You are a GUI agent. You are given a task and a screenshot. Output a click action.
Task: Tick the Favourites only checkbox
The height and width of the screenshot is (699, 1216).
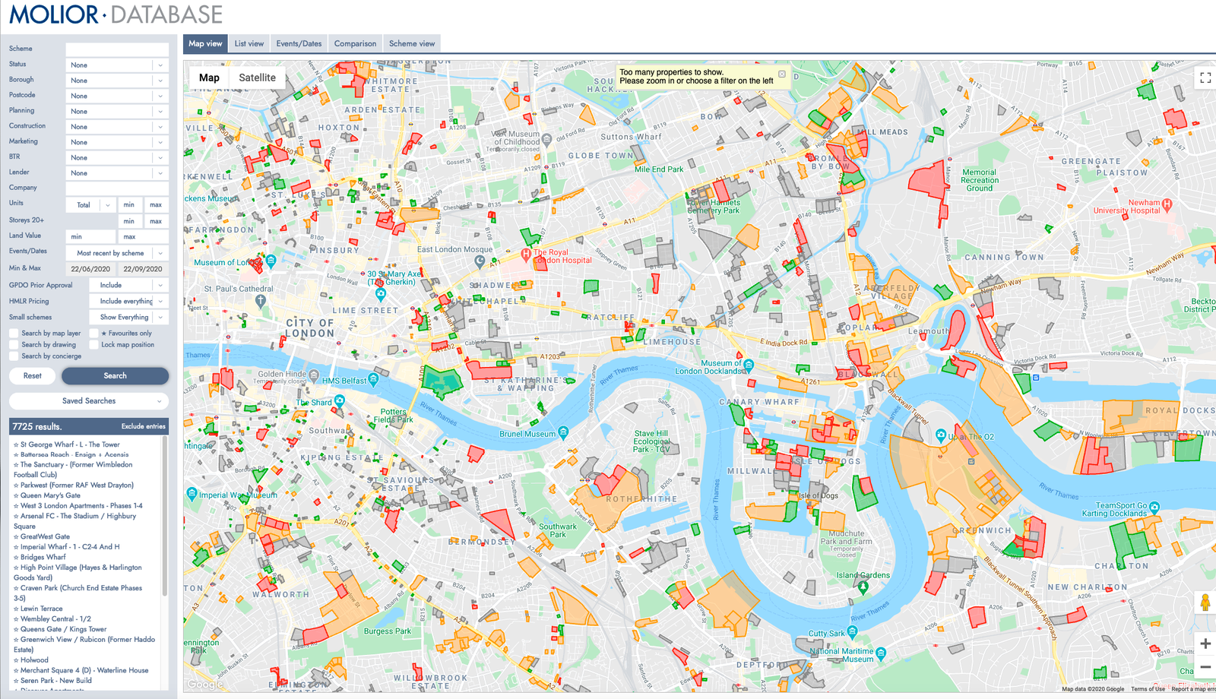click(93, 333)
